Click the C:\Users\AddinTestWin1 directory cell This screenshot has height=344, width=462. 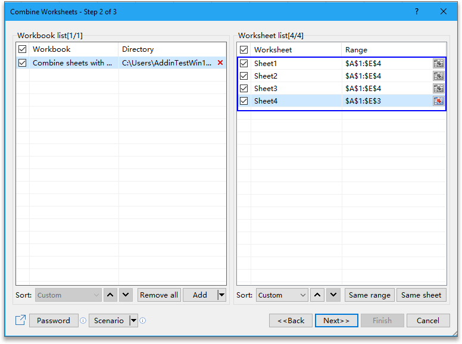tap(167, 62)
